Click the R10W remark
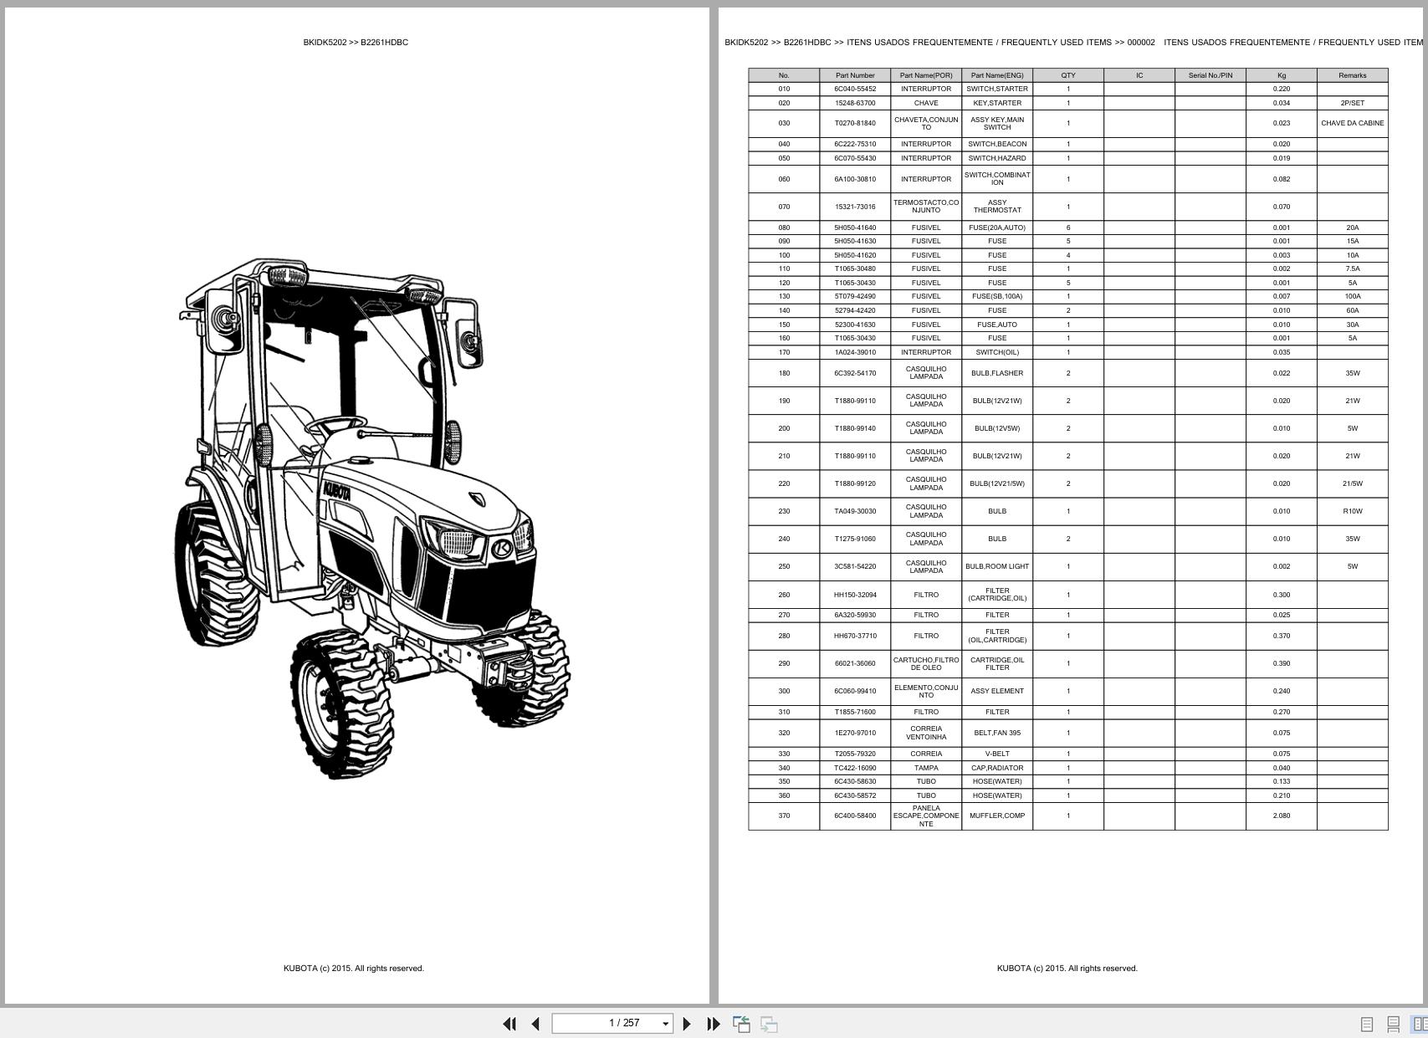 tap(1353, 511)
